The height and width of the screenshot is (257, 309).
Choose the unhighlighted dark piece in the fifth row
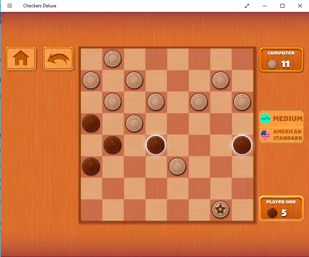[x=113, y=145]
